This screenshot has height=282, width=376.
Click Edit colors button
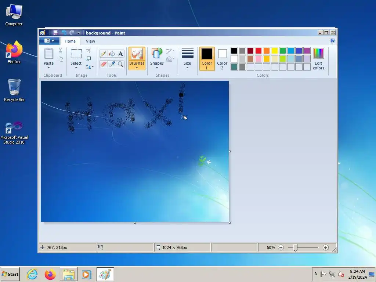(x=318, y=59)
